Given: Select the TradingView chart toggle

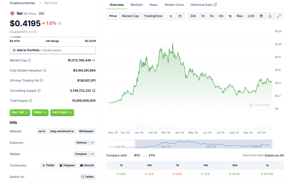Looking at the screenshot, I should [153, 16].
